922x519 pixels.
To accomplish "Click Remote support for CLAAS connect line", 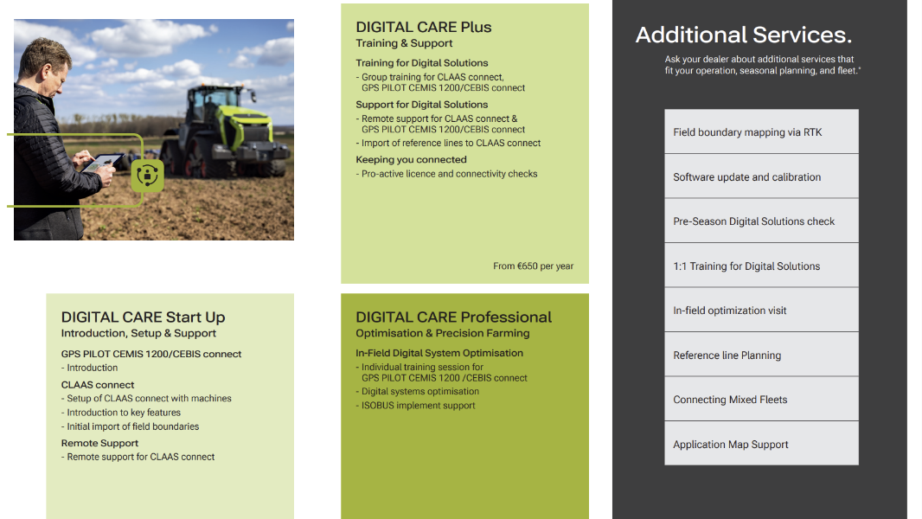I will [x=138, y=458].
